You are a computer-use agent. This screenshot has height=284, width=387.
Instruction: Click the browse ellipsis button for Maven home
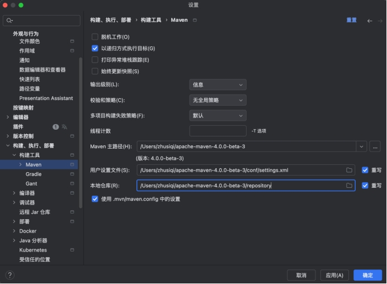(x=375, y=146)
